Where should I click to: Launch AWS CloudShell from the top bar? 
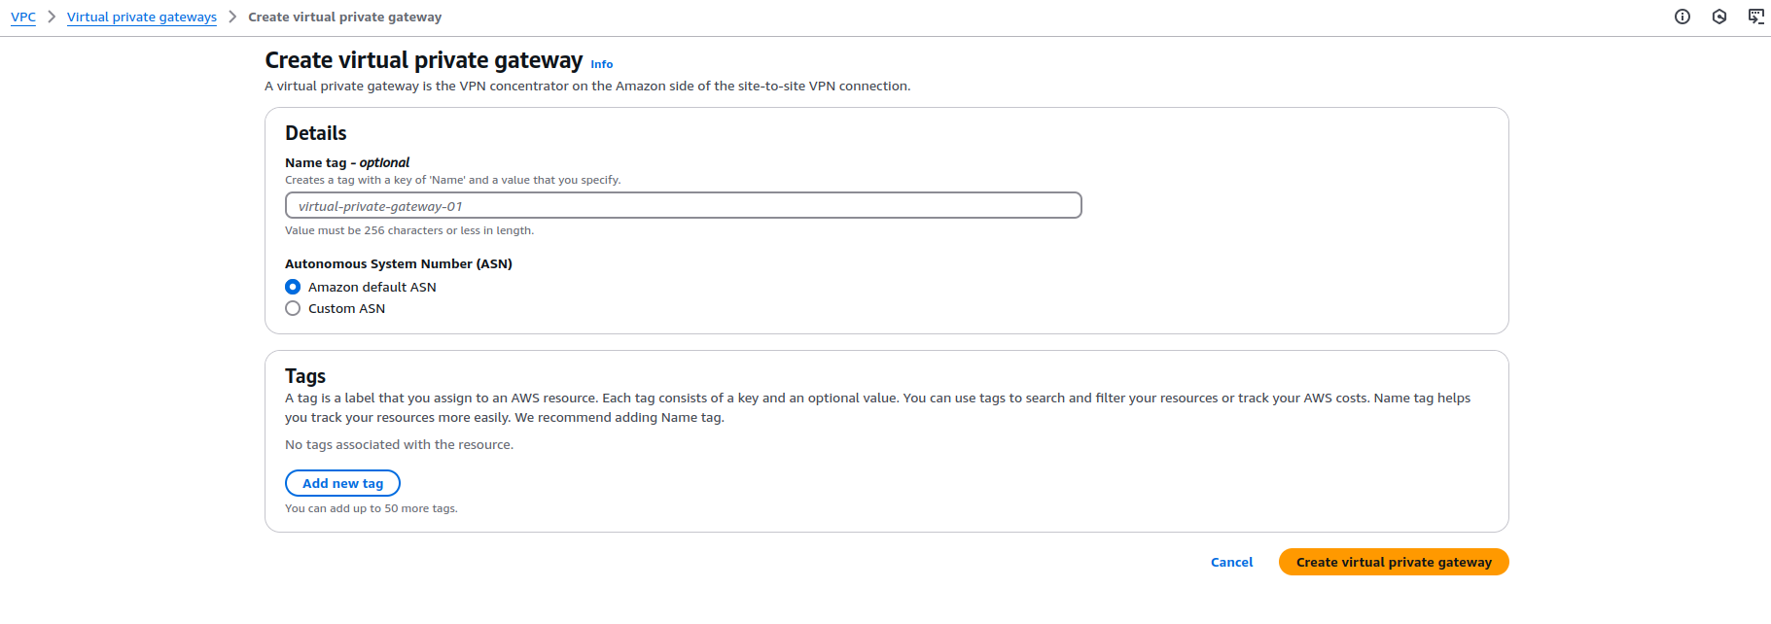tap(1755, 17)
